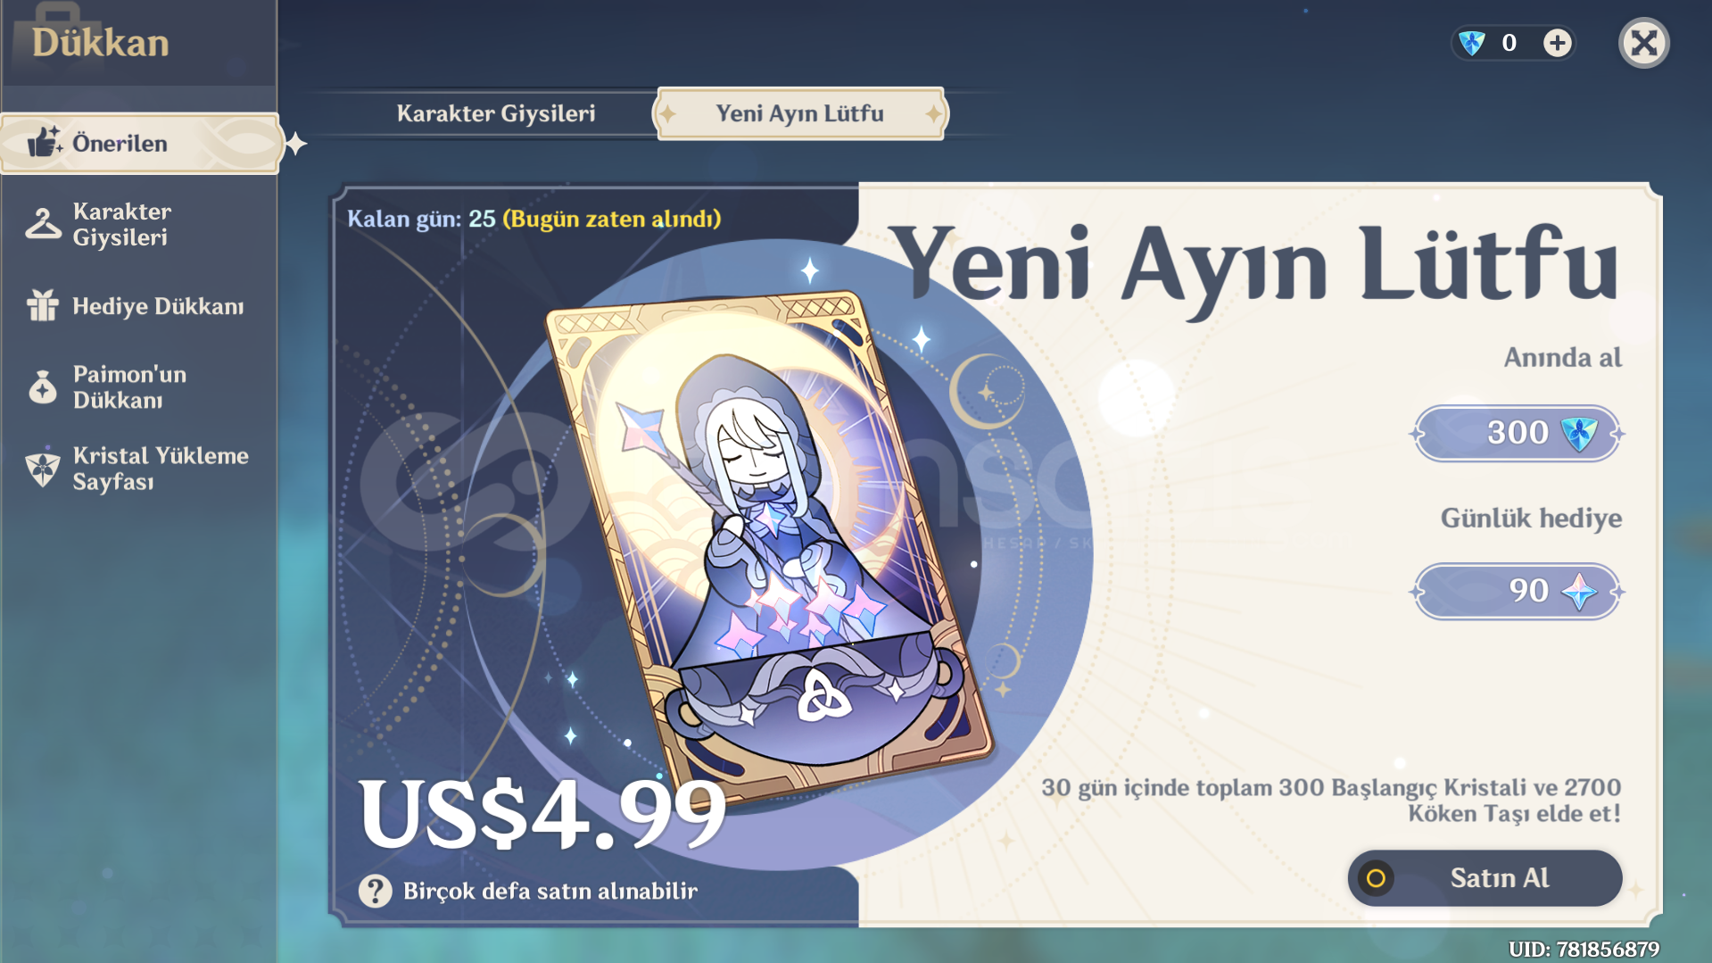Switch to Karakter Giysileri tab
Viewport: 1712px width, 963px height.
496,113
